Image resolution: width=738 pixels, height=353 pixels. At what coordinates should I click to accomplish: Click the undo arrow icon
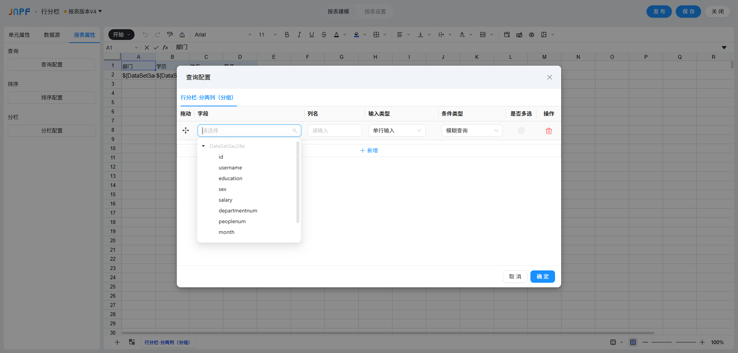tap(145, 35)
